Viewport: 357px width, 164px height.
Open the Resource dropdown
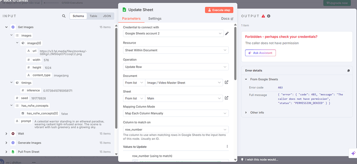pyautogui.click(x=176, y=50)
